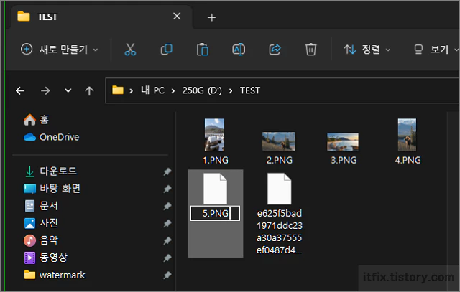This screenshot has height=292, width=460.
Task: Go up one folder level
Action: pos(89,91)
